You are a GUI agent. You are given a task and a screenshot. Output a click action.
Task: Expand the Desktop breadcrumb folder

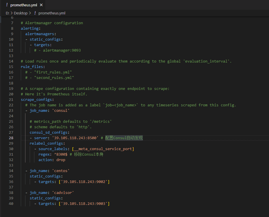coord(20,13)
